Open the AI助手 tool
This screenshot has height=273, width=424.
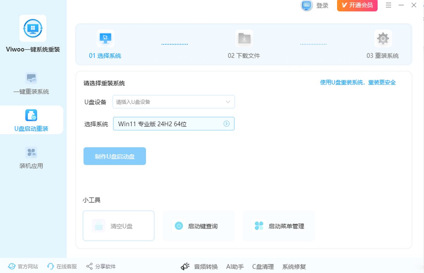235,267
